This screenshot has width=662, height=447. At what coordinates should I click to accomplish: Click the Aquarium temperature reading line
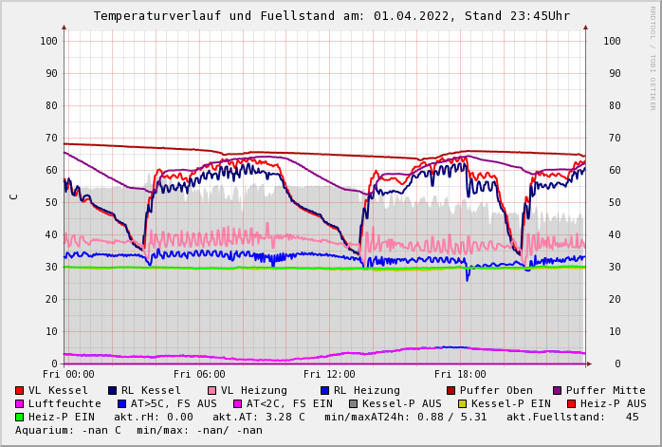[139, 430]
